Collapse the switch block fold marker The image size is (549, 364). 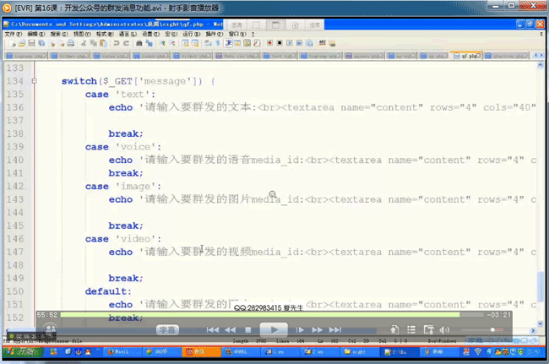(x=34, y=82)
